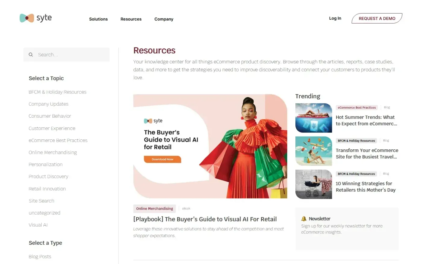Select Consumer Behavior topic
Image resolution: width=422 pixels, height=264 pixels.
tap(50, 116)
